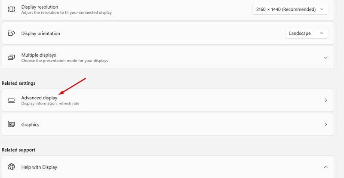Collapse the Help with Display section
The width and height of the screenshot is (344, 178).
pos(326,167)
